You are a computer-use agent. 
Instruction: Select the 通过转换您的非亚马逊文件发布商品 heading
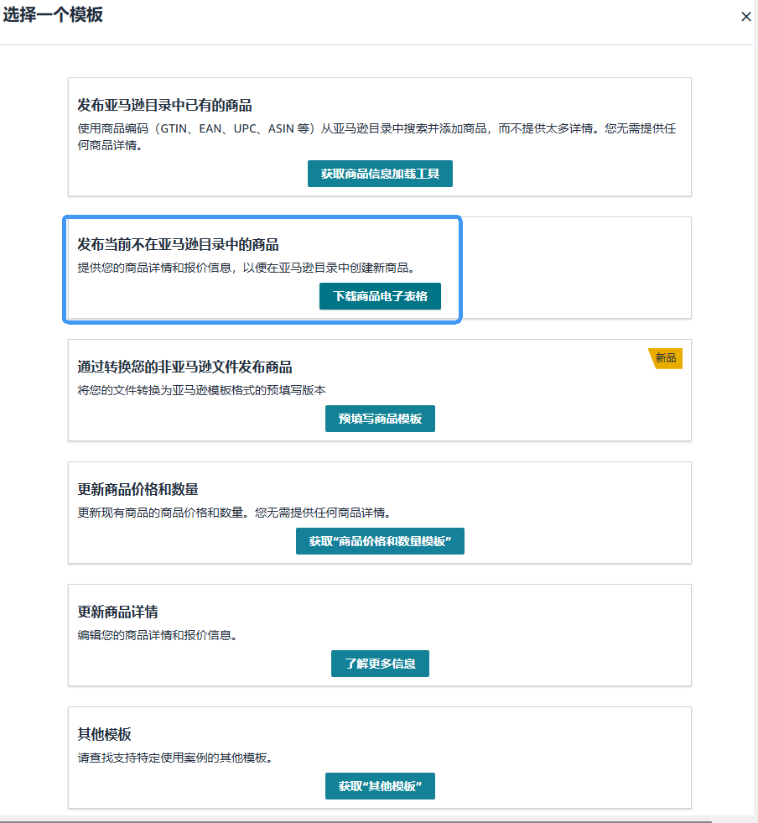[x=184, y=367]
